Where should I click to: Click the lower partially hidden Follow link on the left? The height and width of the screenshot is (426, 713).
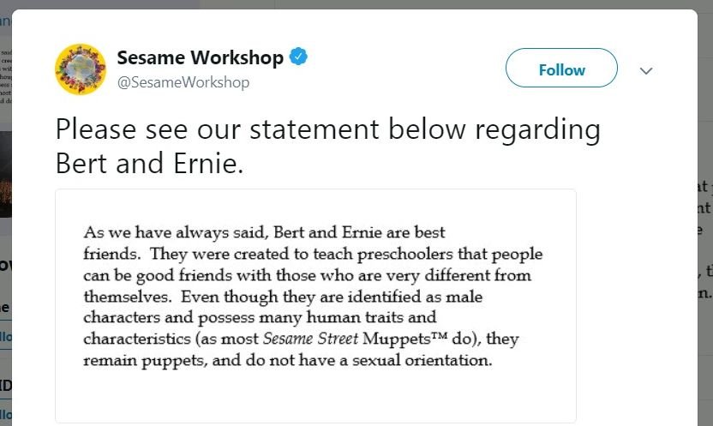pyautogui.click(x=5, y=414)
